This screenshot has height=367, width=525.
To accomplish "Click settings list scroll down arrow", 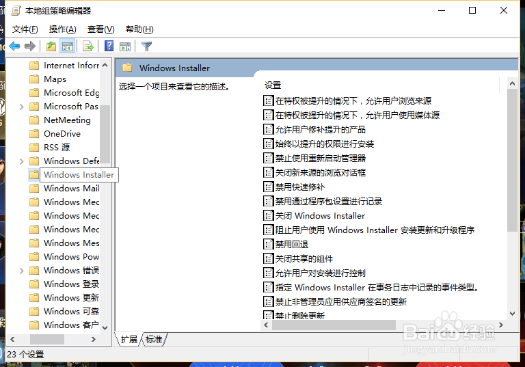I will click(x=512, y=314).
